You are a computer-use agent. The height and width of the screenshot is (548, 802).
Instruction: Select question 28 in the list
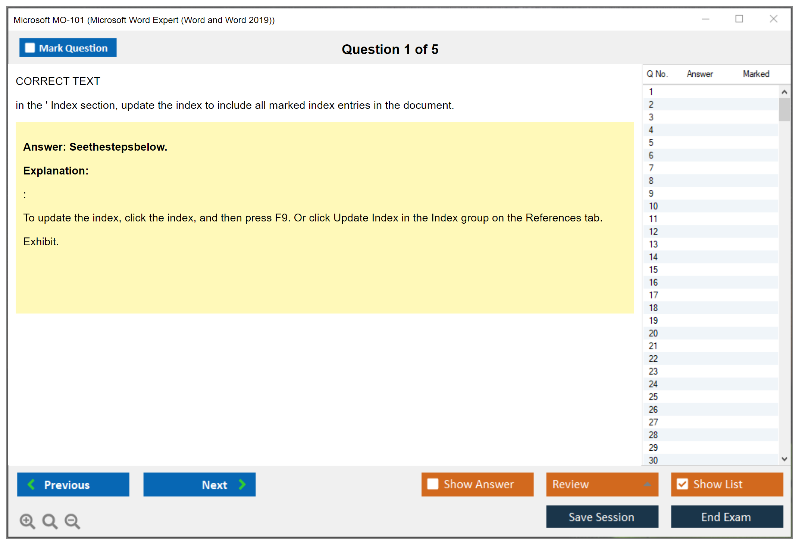pyautogui.click(x=653, y=435)
